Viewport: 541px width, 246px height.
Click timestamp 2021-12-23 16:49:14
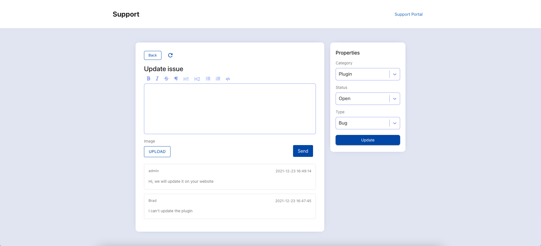(293, 171)
